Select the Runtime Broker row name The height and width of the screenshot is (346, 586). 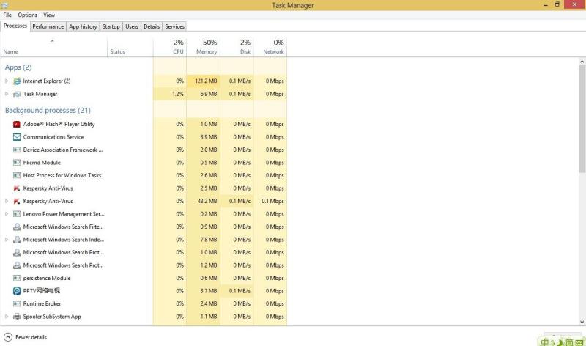(42, 303)
